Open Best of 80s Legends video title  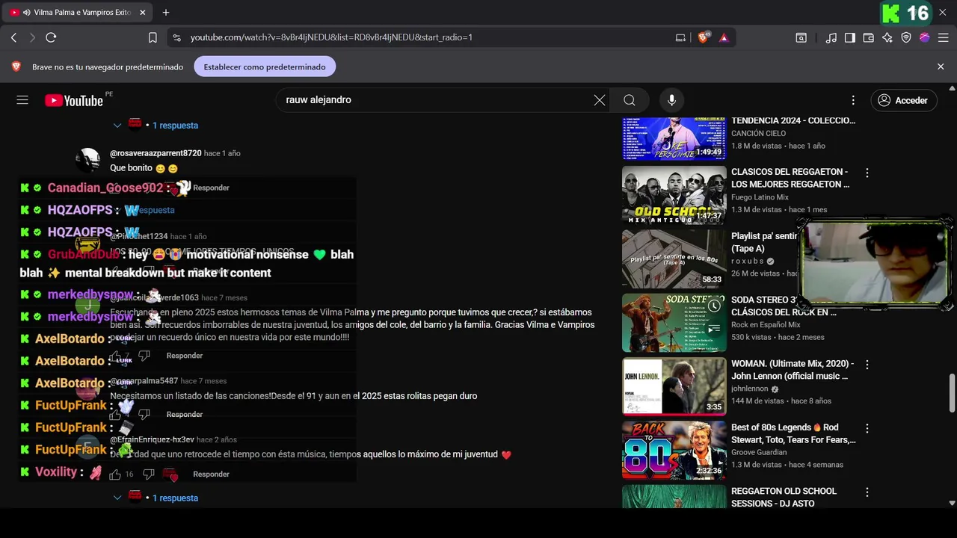pos(793,433)
